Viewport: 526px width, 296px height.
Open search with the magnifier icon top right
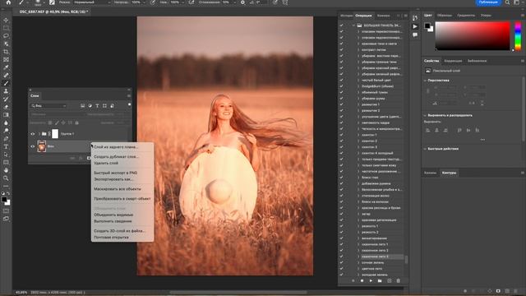point(508,2)
